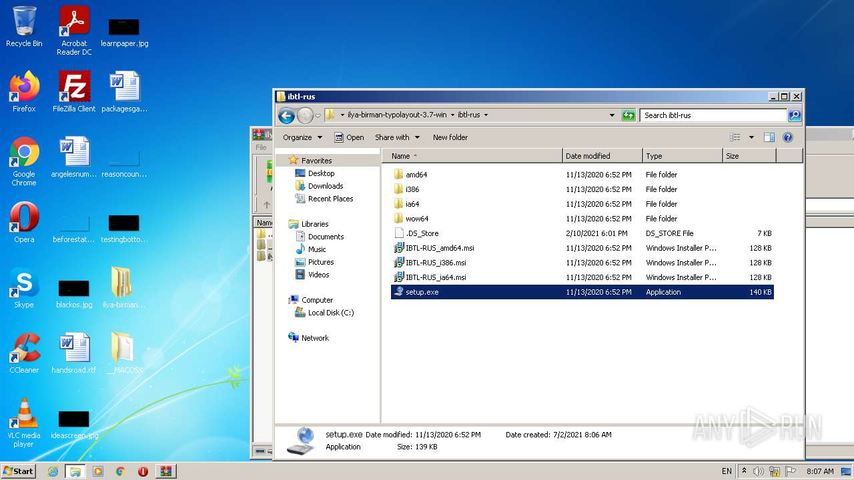Select IBTL-RUS_amd64.msi file

tap(582, 248)
